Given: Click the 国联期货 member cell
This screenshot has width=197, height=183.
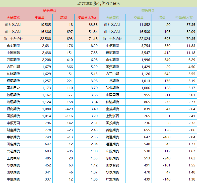Looking at the screenshot, I should pyautogui.click(x=13, y=172).
